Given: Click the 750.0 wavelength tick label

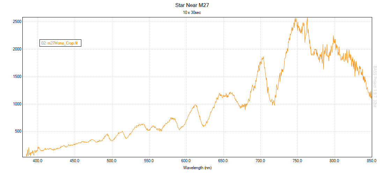Looking at the screenshot, I should click(297, 161).
